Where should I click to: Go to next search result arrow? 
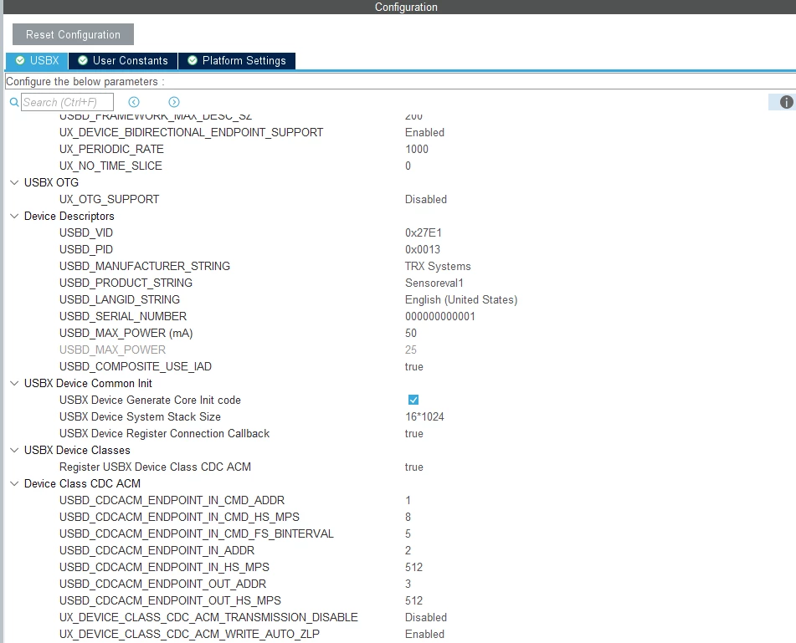pos(174,102)
